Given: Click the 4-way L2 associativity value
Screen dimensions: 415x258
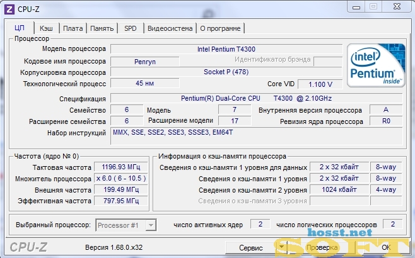Looking at the screenshot, I should point(386,189).
